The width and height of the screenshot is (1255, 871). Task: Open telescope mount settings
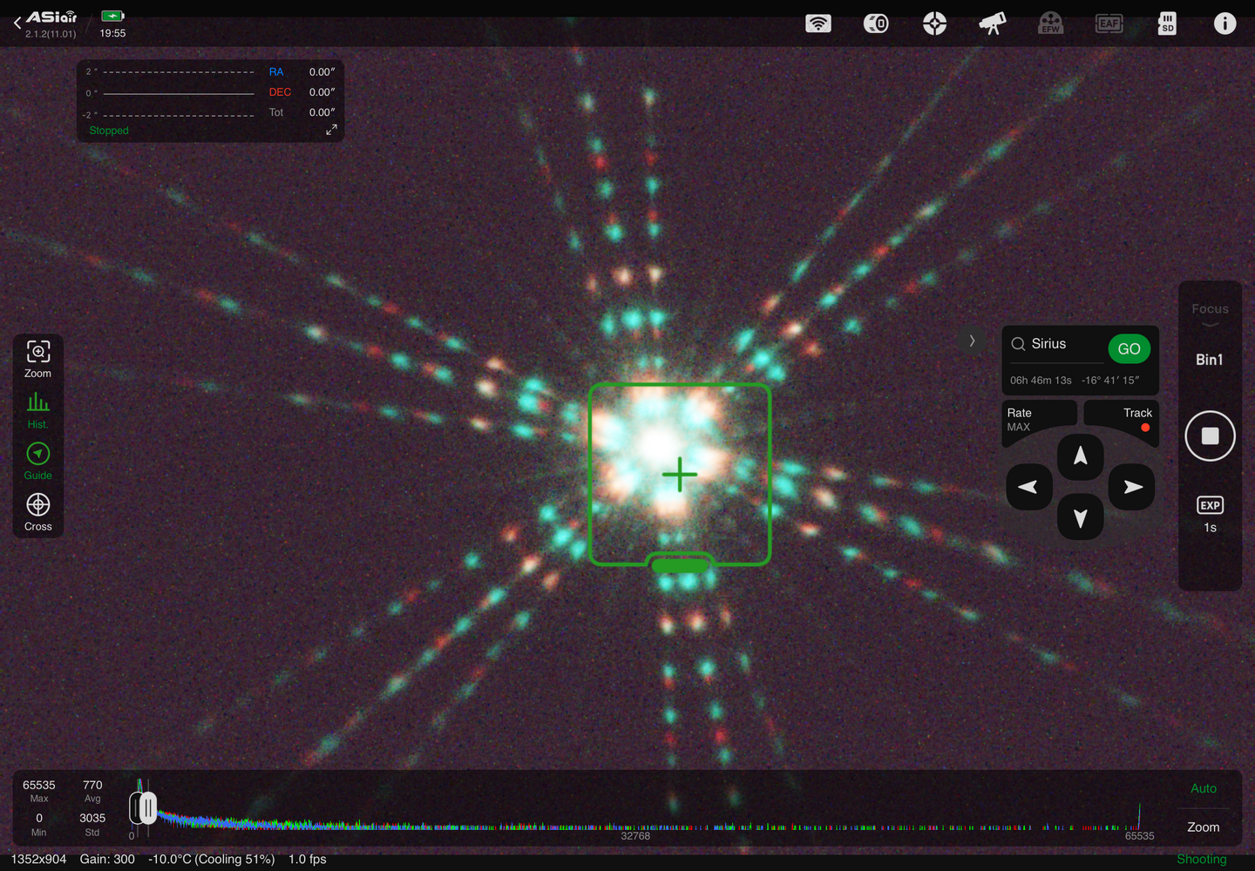point(992,24)
